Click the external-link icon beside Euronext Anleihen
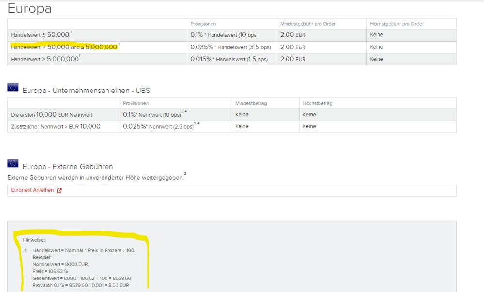 click(x=59, y=190)
